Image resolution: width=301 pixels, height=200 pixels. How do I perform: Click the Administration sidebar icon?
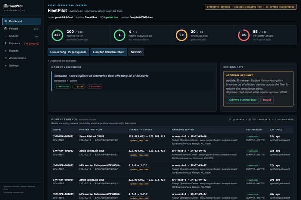click(6, 58)
